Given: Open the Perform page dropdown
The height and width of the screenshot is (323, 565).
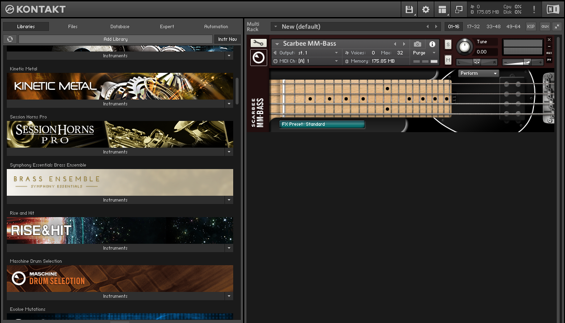Looking at the screenshot, I should [478, 73].
